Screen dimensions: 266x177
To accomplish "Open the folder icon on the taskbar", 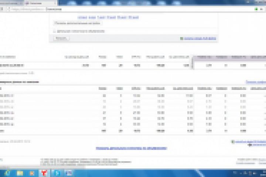I will pyautogui.click(x=20, y=173).
